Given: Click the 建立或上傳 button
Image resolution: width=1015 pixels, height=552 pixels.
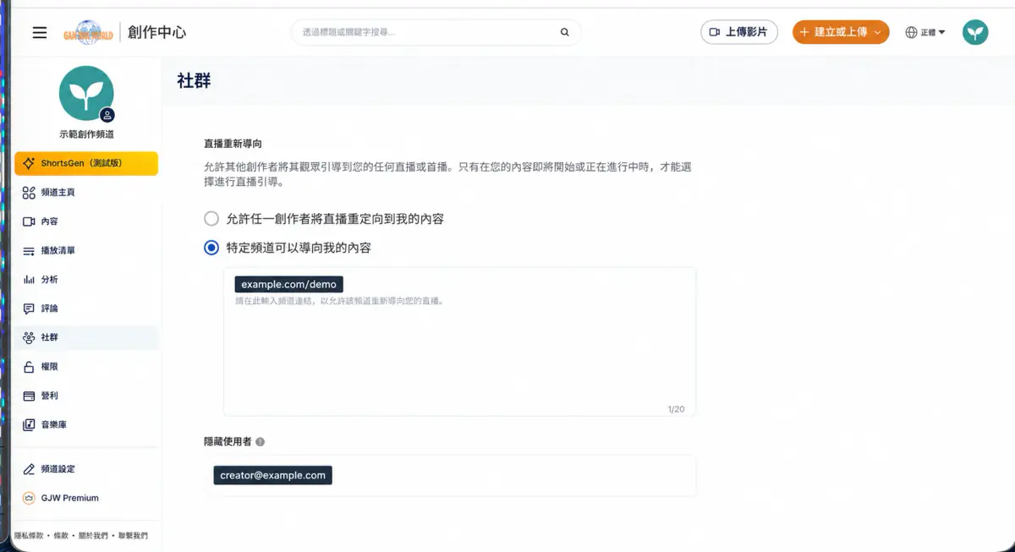Looking at the screenshot, I should (841, 32).
